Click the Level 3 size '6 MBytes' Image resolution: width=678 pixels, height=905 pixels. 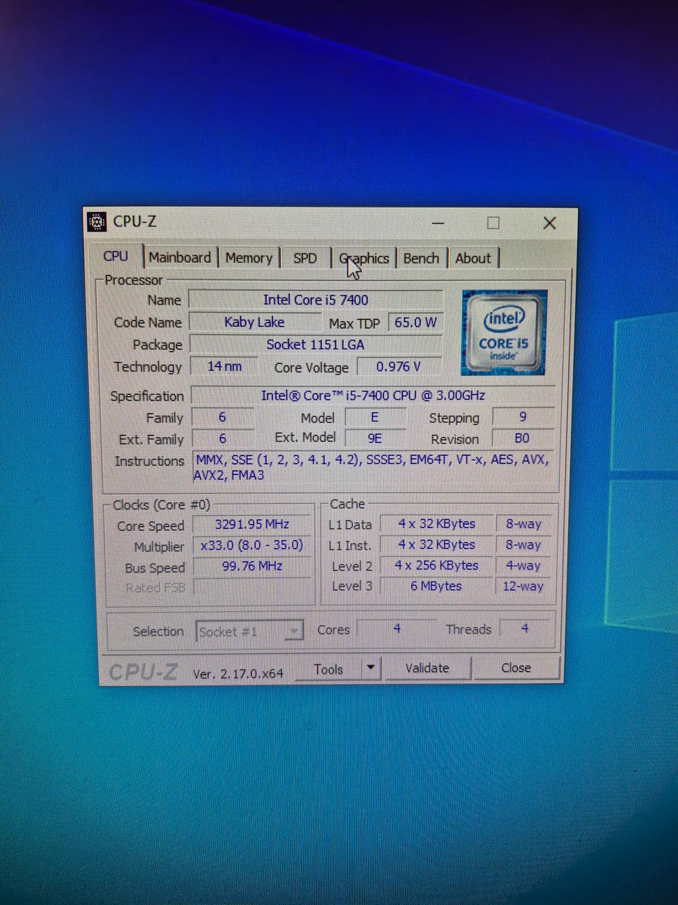[436, 586]
